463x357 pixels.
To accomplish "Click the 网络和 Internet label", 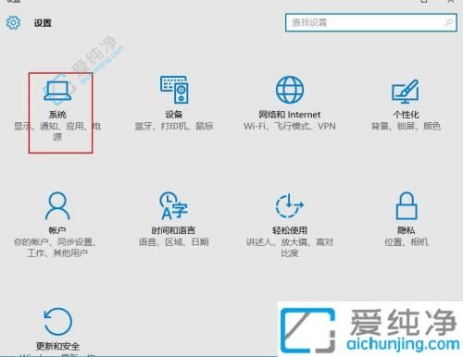I will (x=290, y=115).
